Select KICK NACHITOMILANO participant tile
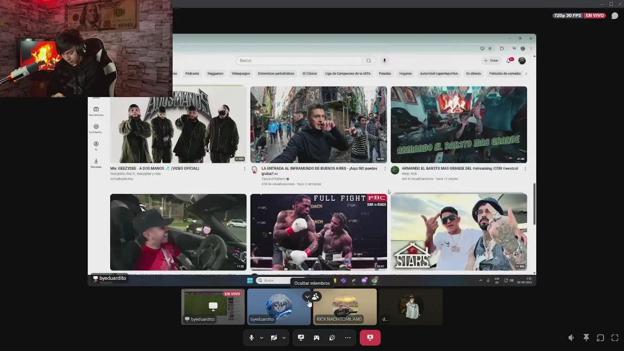 [x=345, y=307]
